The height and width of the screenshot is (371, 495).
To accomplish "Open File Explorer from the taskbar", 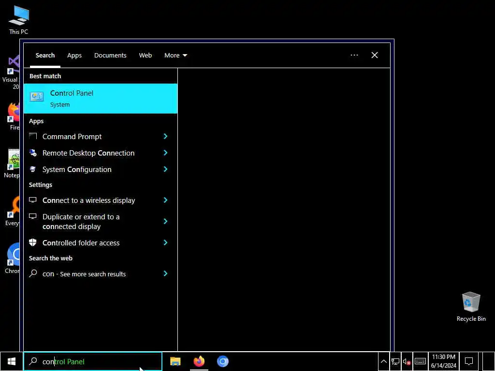I will click(x=175, y=361).
